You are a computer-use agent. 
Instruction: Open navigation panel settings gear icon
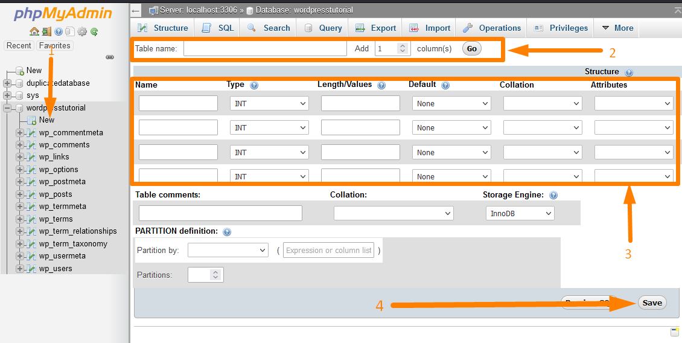tap(81, 31)
